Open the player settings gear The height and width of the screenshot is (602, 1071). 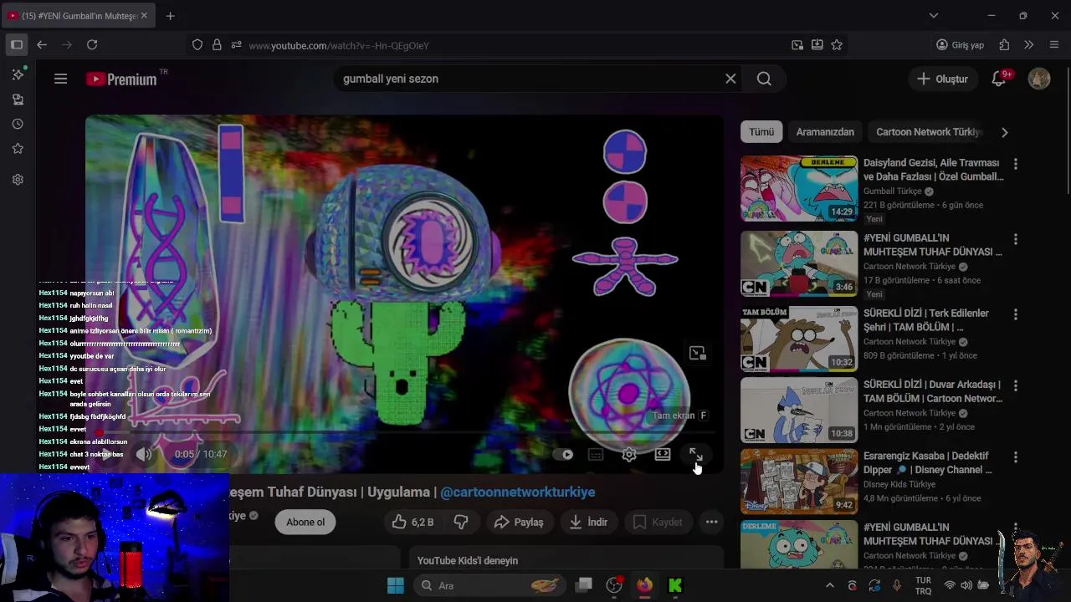[x=629, y=454]
